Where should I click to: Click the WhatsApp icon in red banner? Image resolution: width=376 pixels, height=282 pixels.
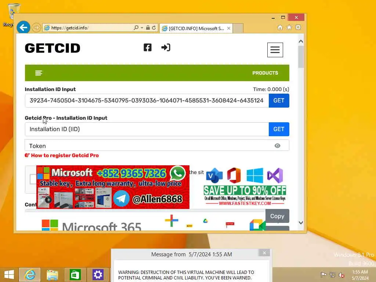pyautogui.click(x=178, y=173)
